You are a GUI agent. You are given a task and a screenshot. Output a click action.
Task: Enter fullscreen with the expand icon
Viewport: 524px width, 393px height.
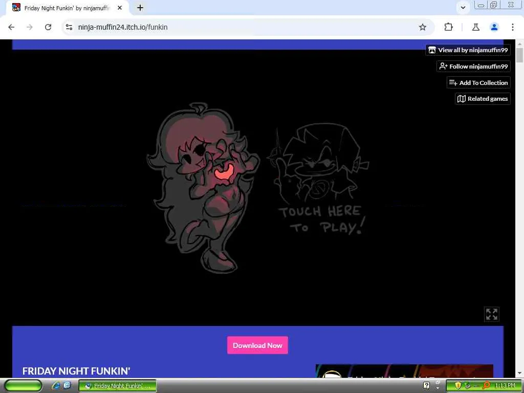pos(492,314)
